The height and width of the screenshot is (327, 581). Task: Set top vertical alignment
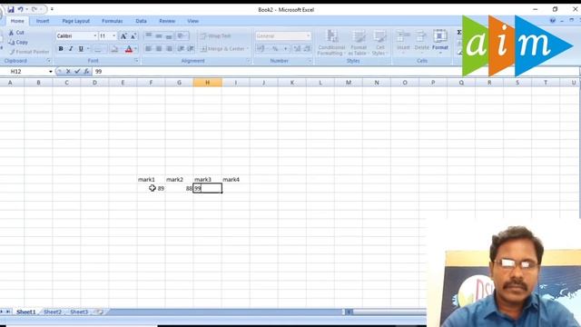[x=149, y=35]
